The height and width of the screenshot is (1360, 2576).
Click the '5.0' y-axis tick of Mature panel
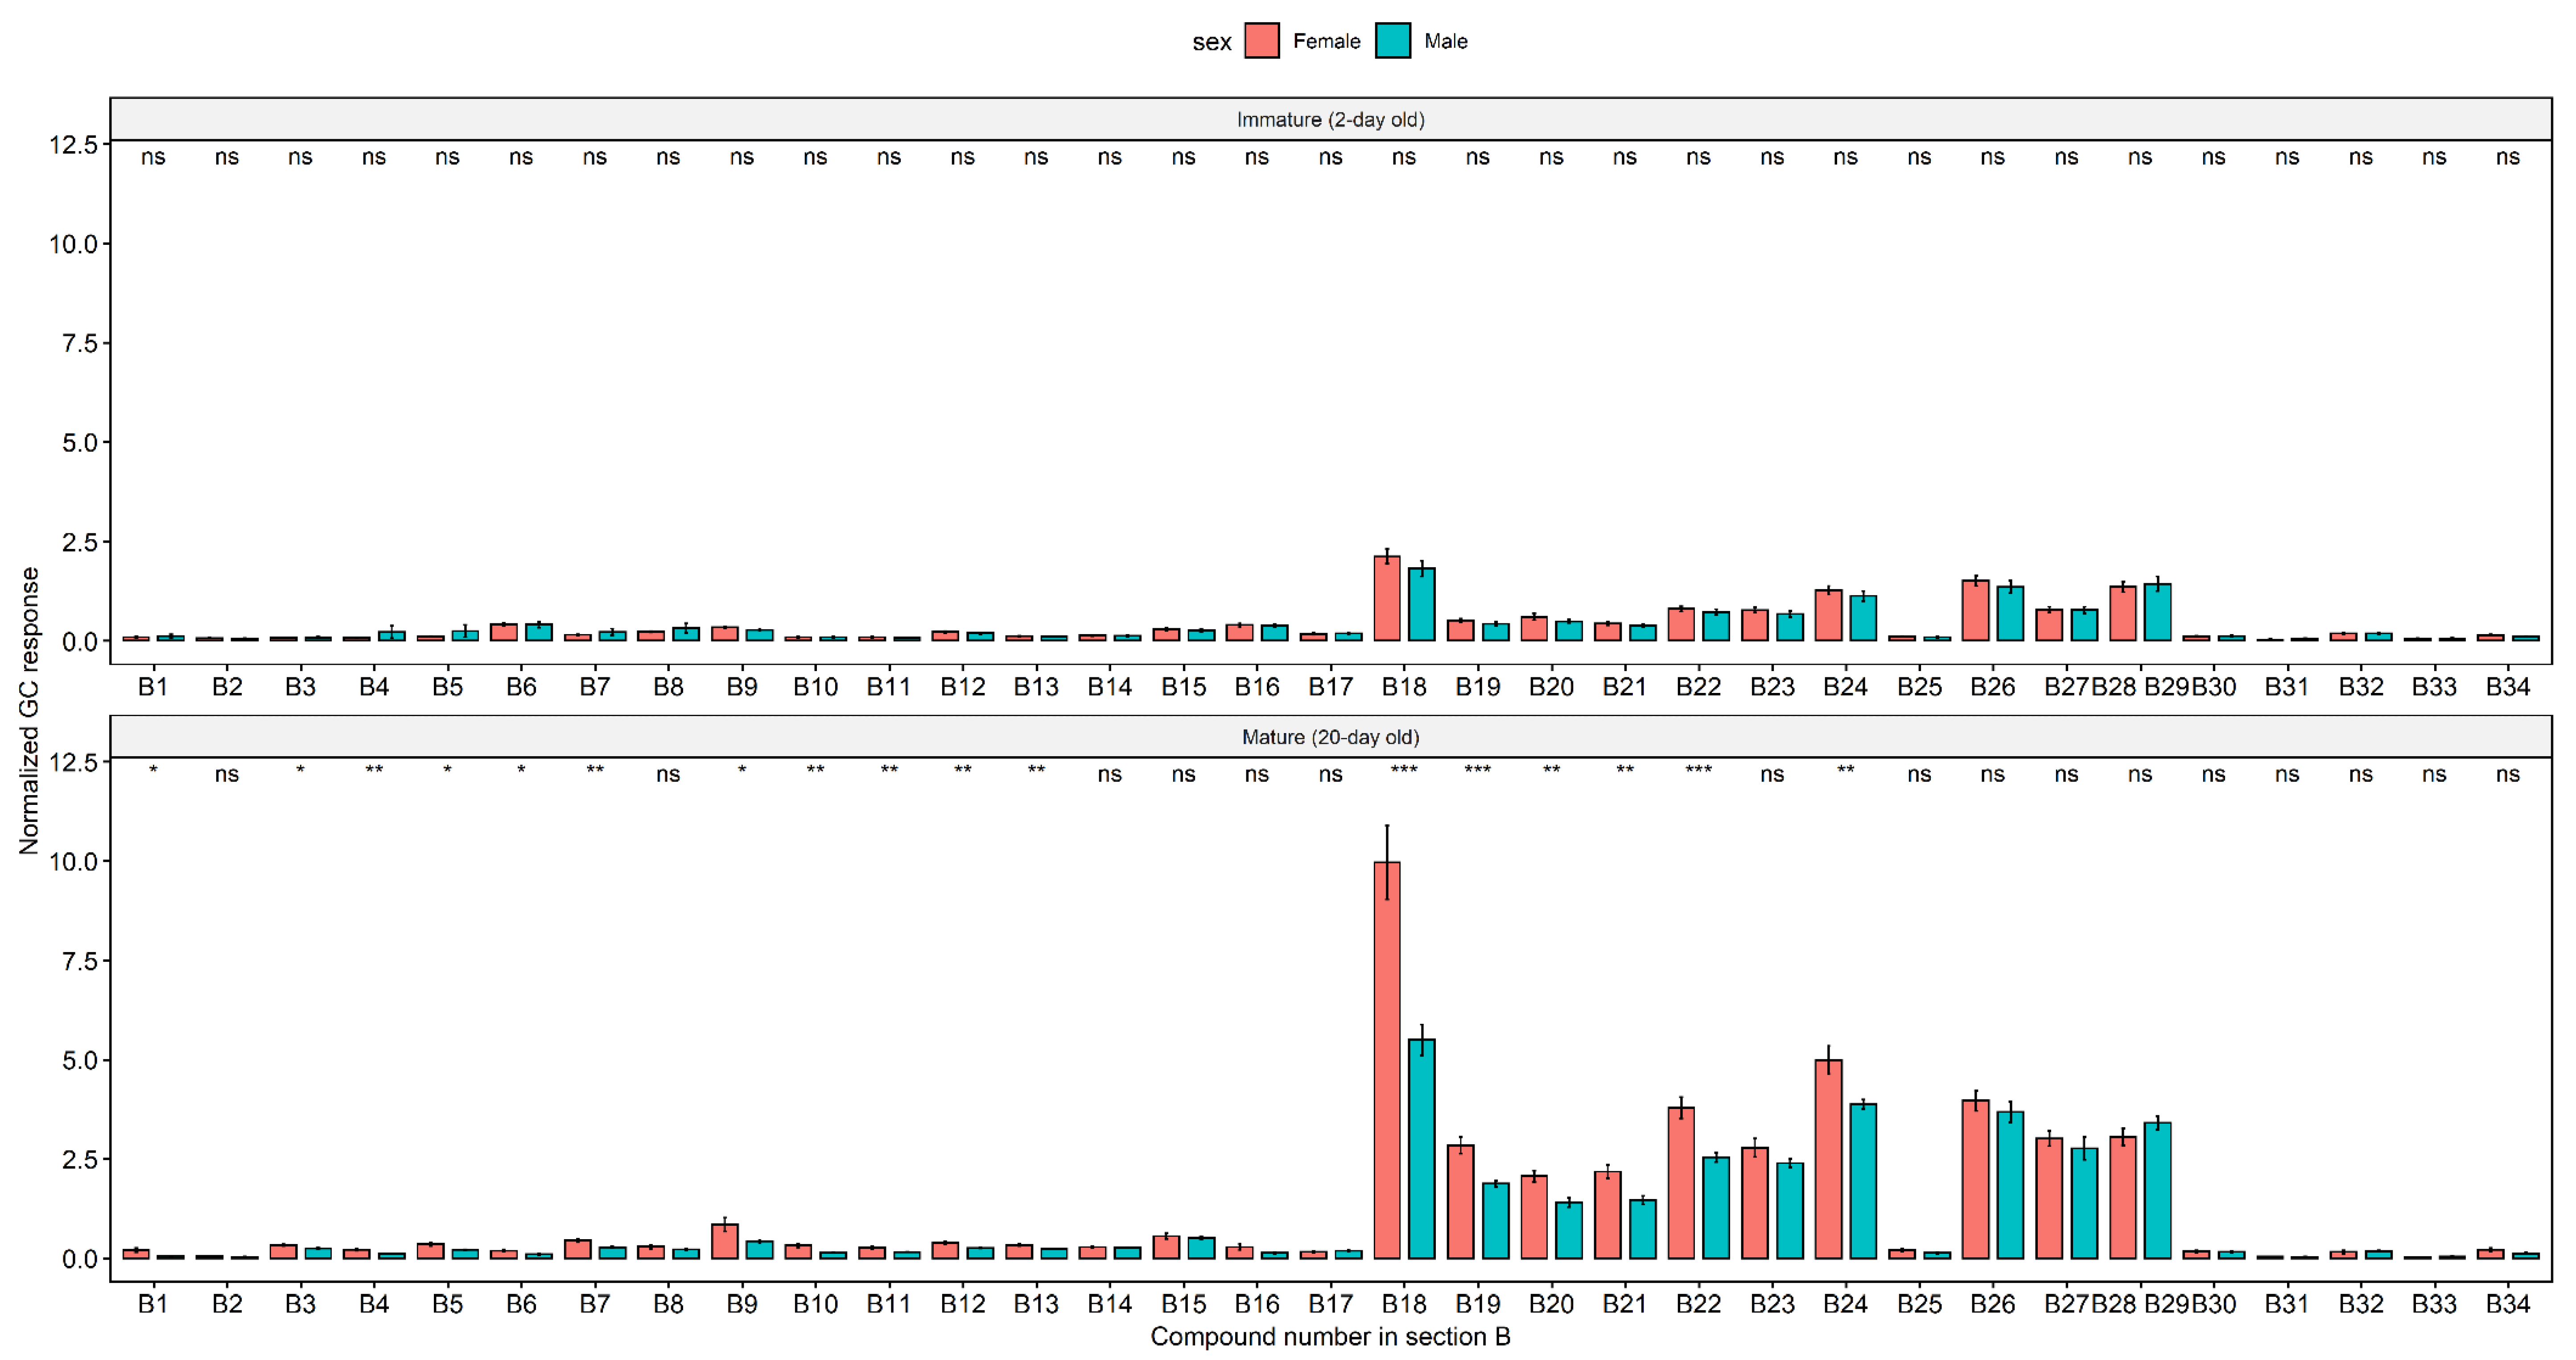pyautogui.click(x=80, y=1060)
